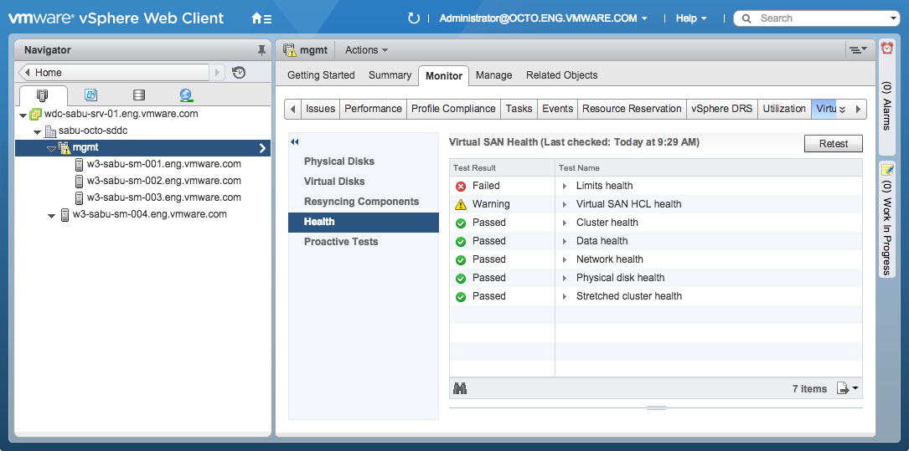Click the refresh icon in top bar
This screenshot has width=909, height=451.
[413, 18]
